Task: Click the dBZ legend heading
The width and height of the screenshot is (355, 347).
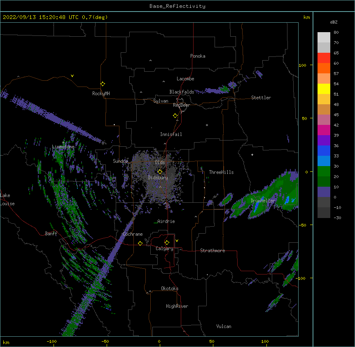Action: pyautogui.click(x=334, y=22)
